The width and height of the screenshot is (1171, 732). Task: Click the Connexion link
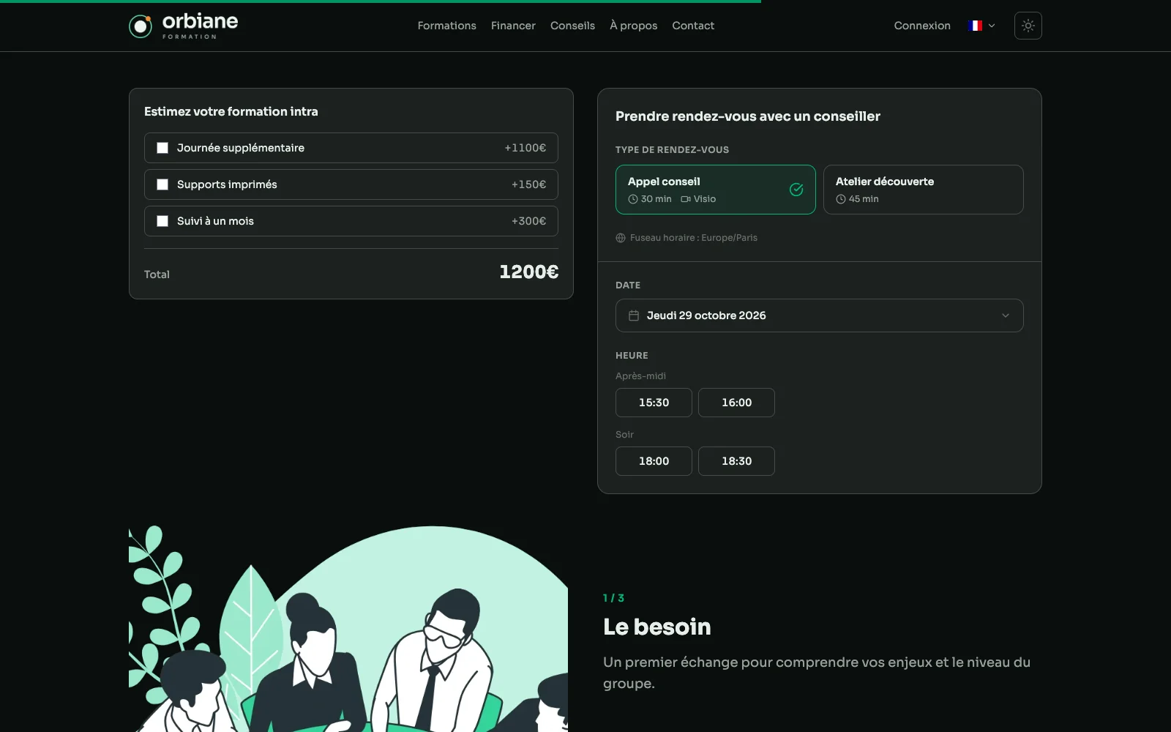922,26
